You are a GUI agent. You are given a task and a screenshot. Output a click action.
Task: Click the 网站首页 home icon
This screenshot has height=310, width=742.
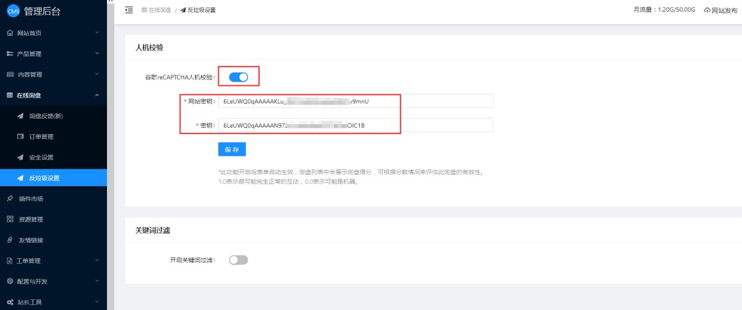pyautogui.click(x=9, y=33)
